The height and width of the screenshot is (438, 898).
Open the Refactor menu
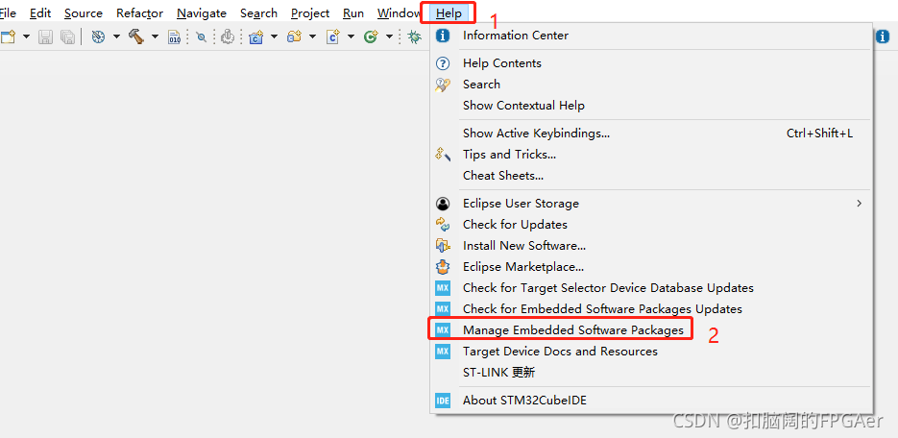click(139, 12)
